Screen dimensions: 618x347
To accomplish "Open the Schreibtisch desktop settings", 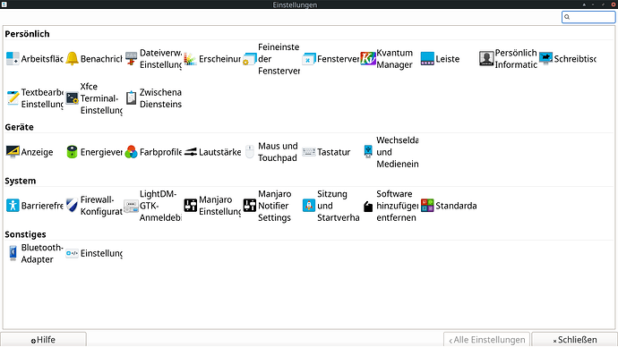I will coord(568,59).
